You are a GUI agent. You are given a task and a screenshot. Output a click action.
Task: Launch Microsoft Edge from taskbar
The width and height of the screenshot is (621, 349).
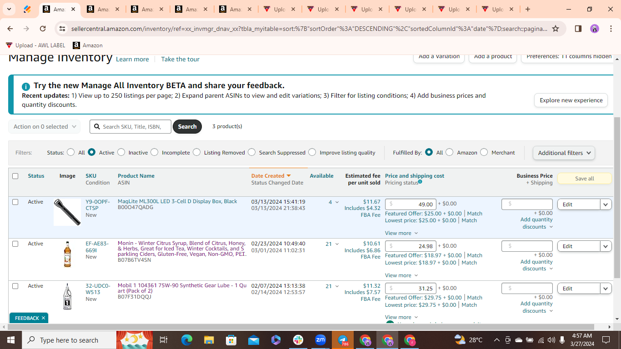pyautogui.click(x=187, y=340)
